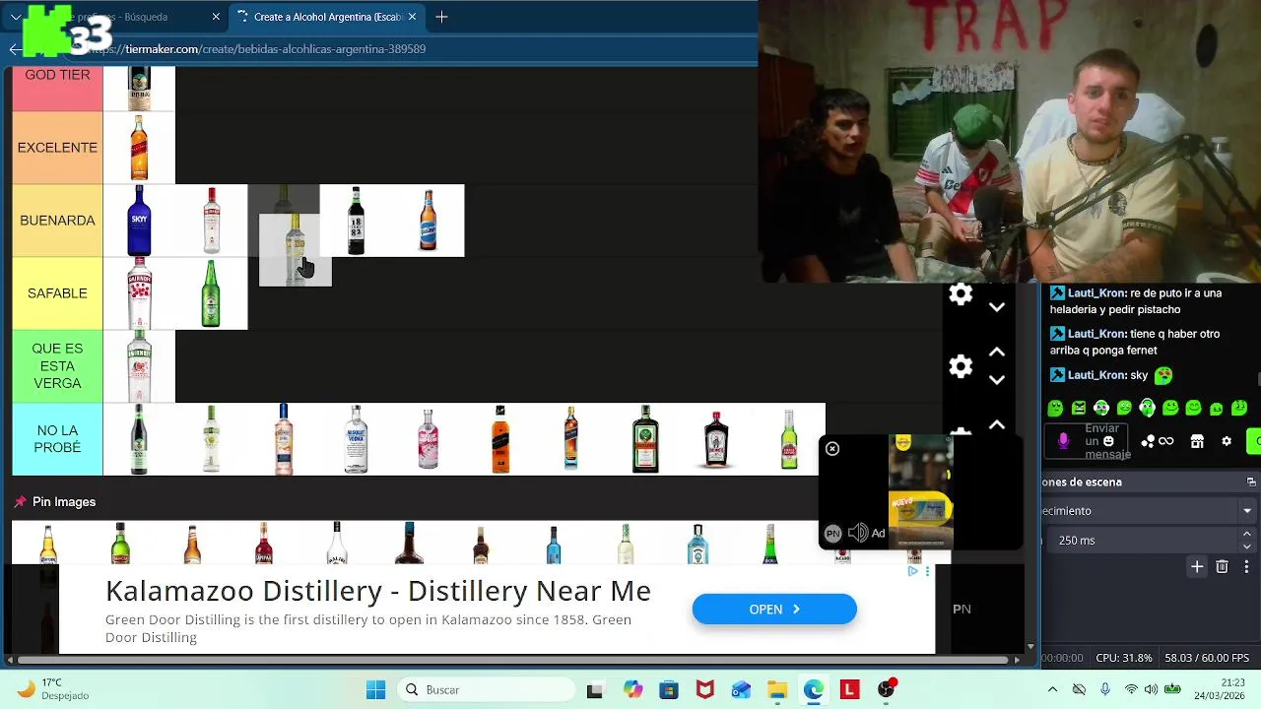Click the down chevron beside the lower gear
1261x709 pixels.
997,380
